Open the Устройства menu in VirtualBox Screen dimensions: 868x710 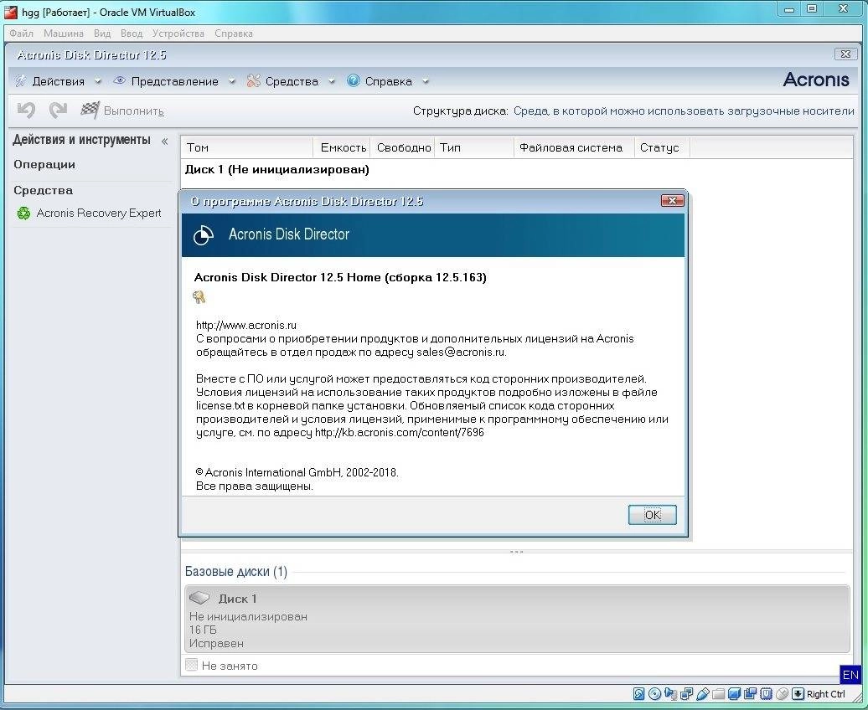pos(178,33)
